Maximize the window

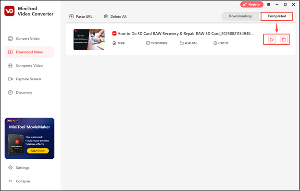(285, 4)
